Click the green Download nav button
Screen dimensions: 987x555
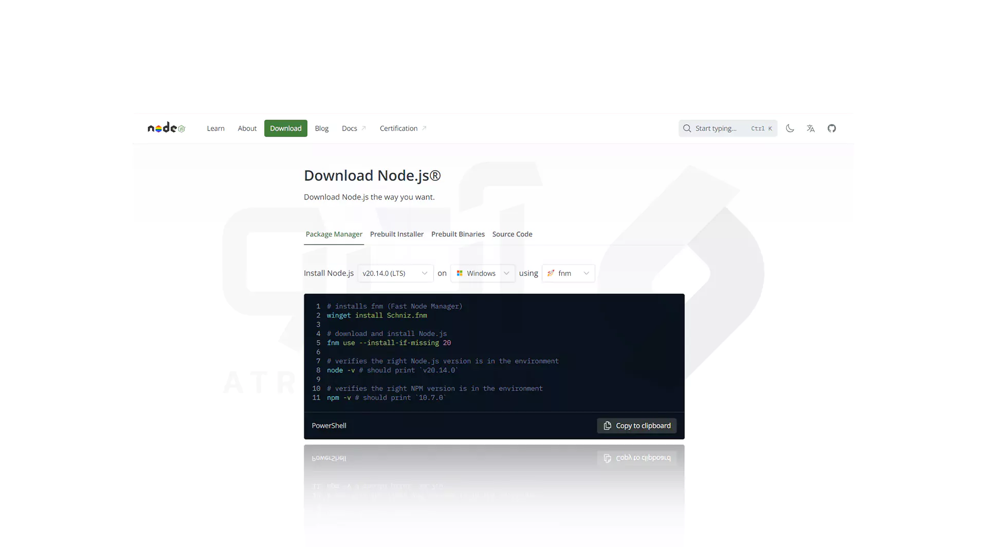tap(285, 128)
